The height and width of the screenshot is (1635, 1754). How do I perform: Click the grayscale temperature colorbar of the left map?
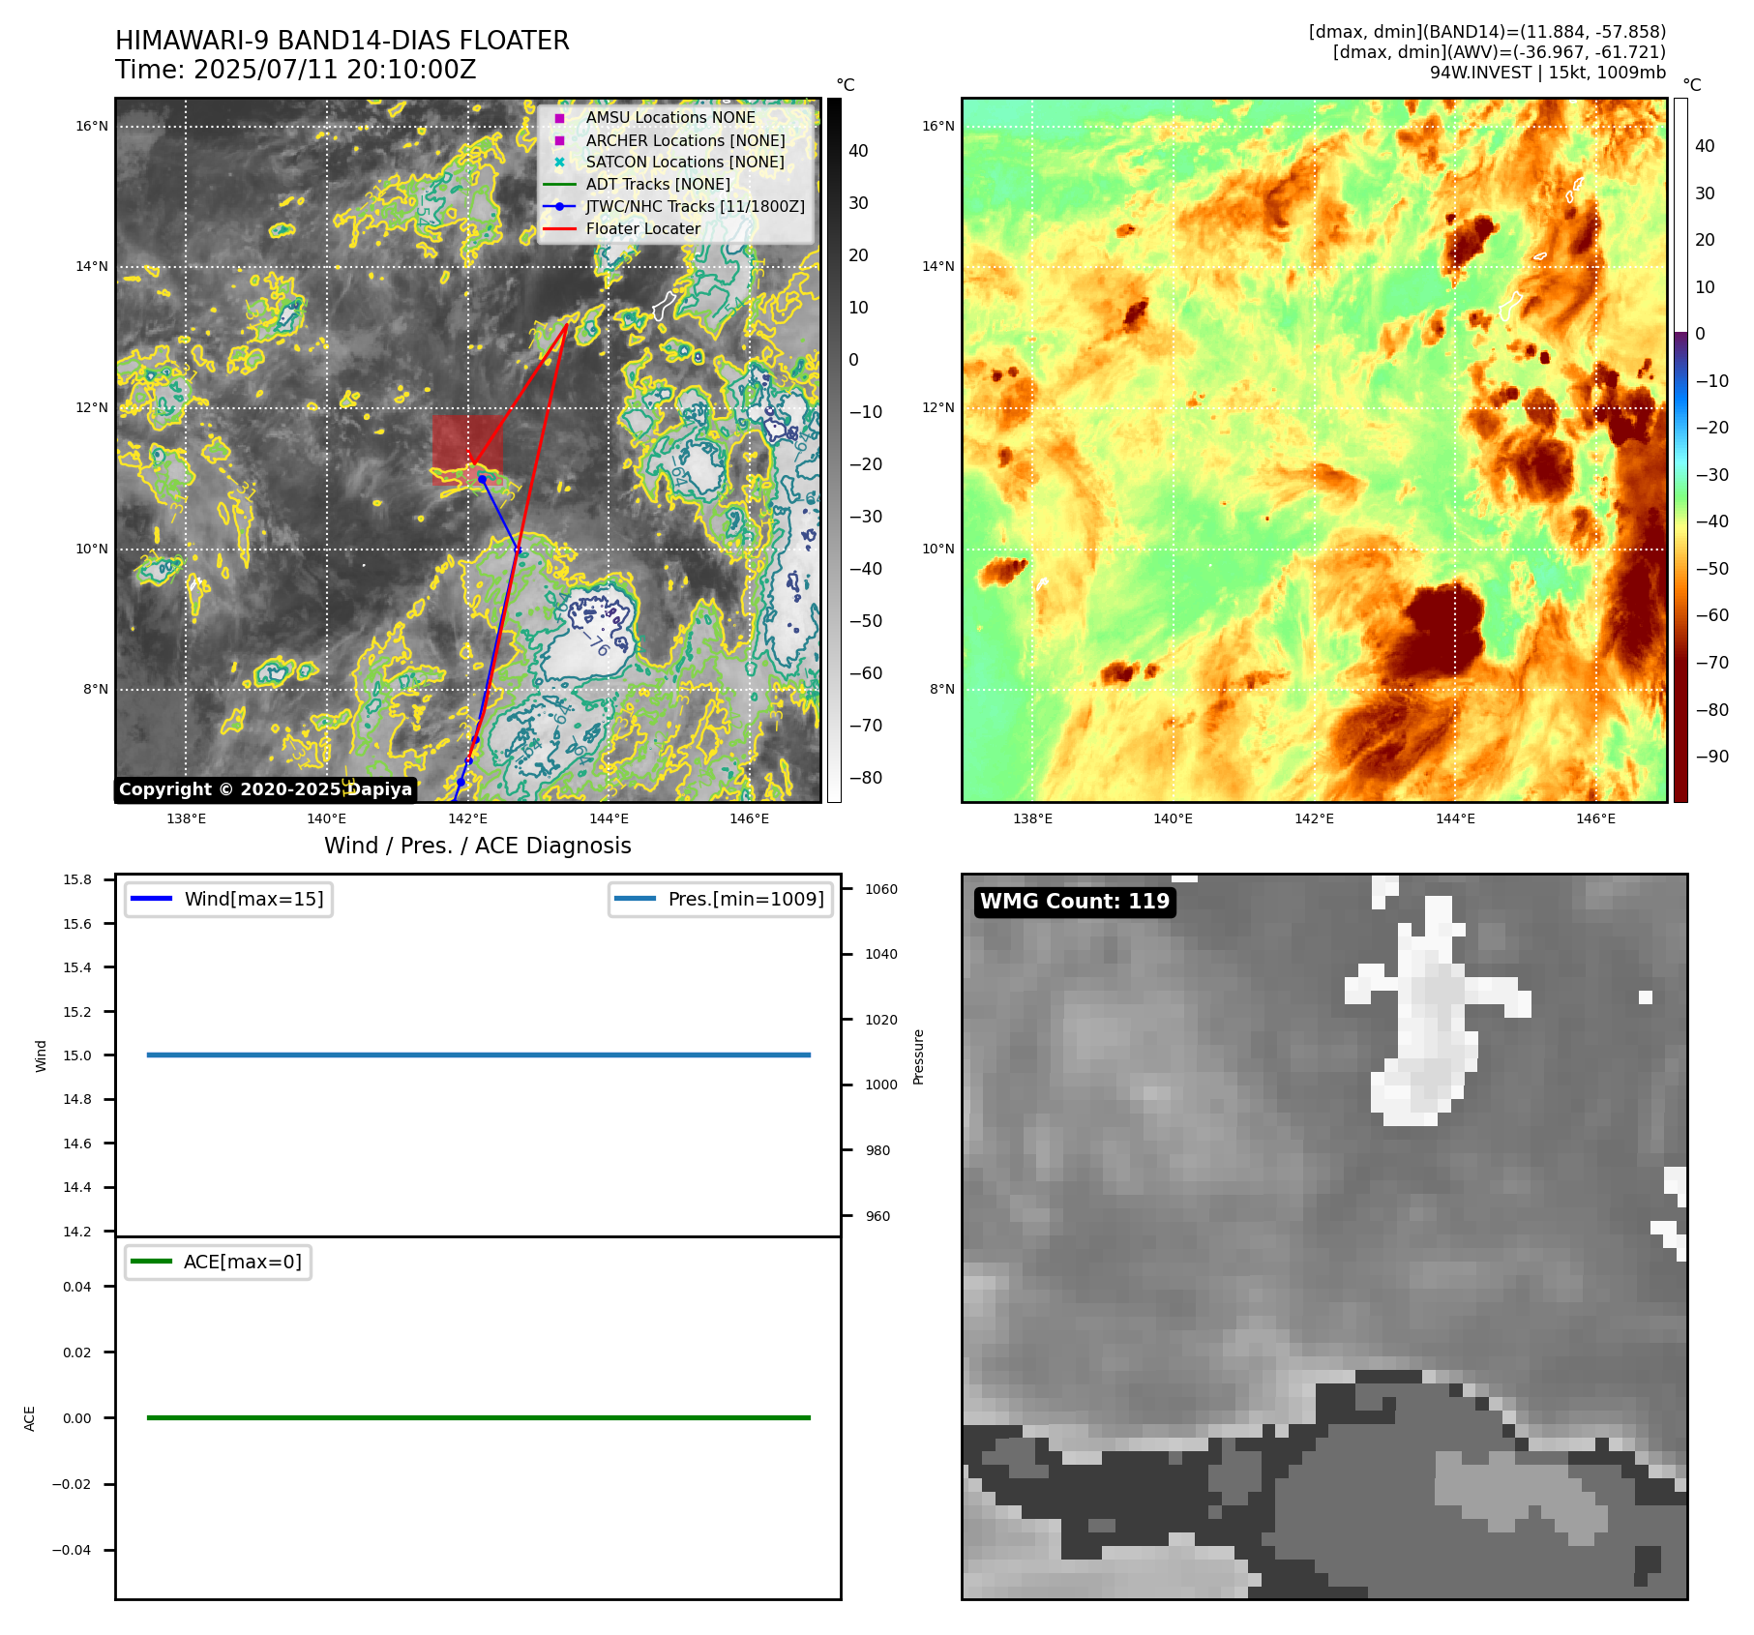[x=834, y=450]
